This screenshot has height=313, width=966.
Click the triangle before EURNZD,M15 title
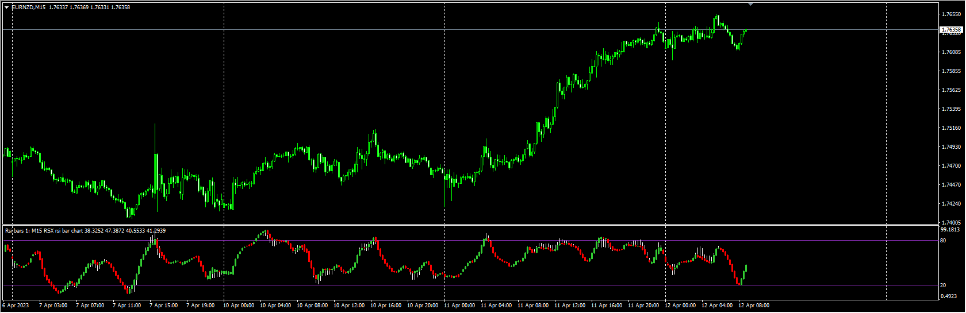coord(6,7)
